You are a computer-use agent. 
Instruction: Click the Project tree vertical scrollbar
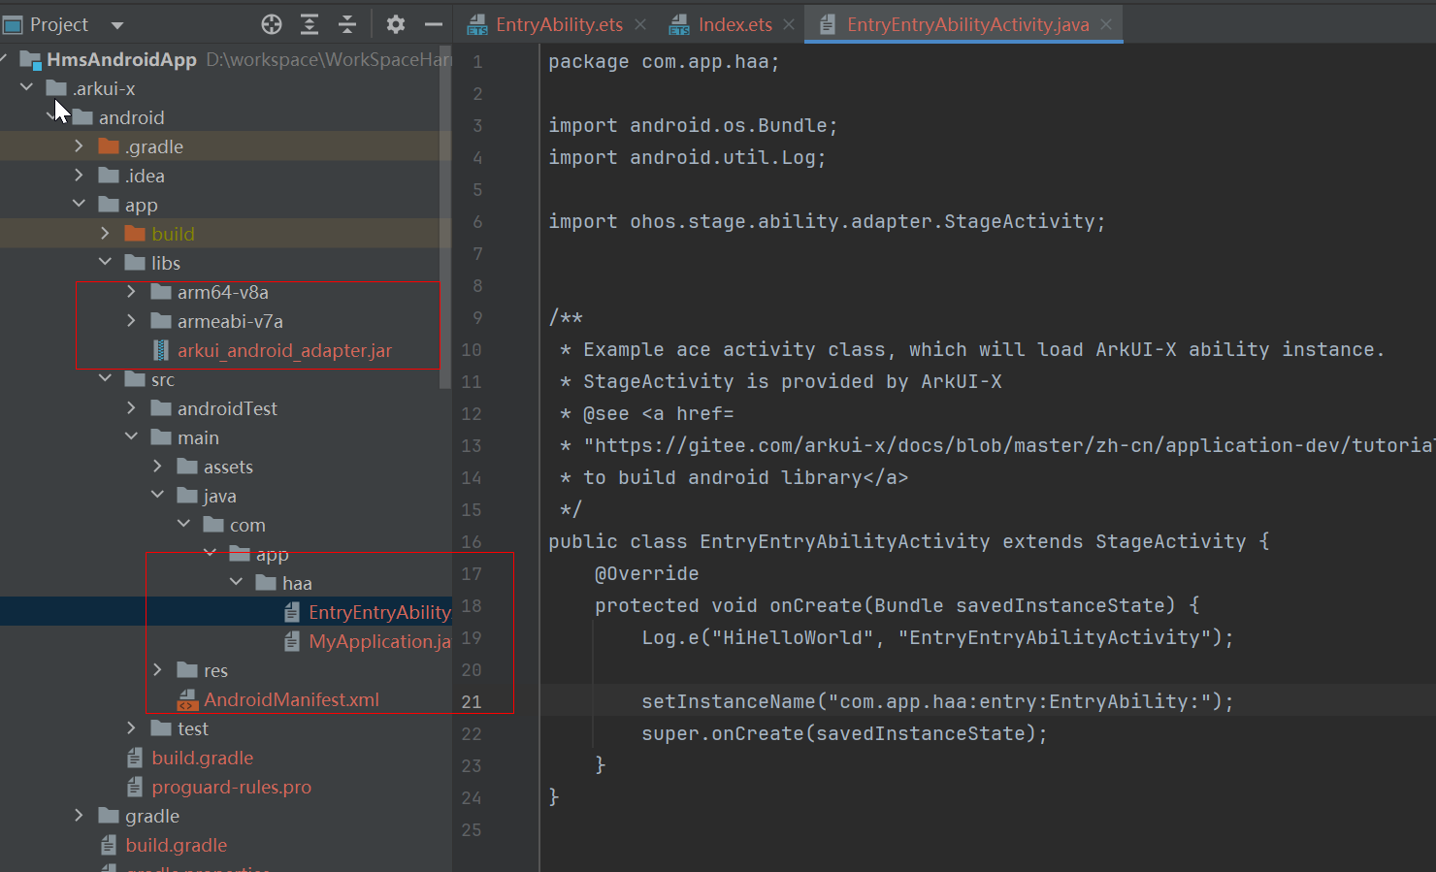[x=445, y=218]
